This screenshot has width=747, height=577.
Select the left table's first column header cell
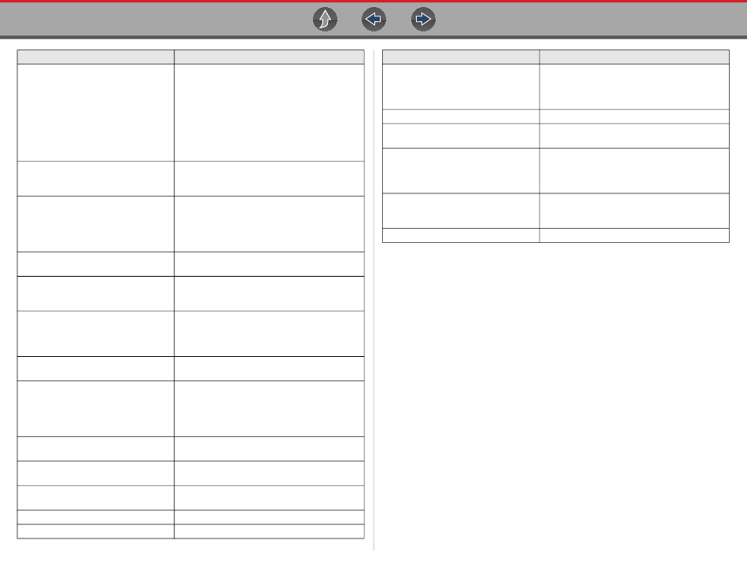(x=96, y=57)
